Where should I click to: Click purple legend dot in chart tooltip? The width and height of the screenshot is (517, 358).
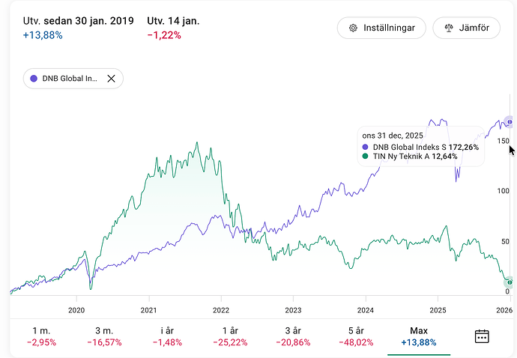[x=366, y=147]
